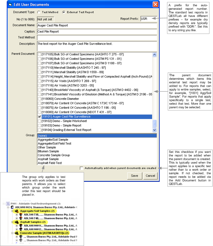213x246 pixels.
Task: Click the ADLS08/73B sample bucket icon
Action: pyautogui.click(x=21, y=215)
